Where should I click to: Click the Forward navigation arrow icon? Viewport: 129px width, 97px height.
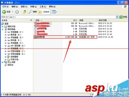click(17, 12)
